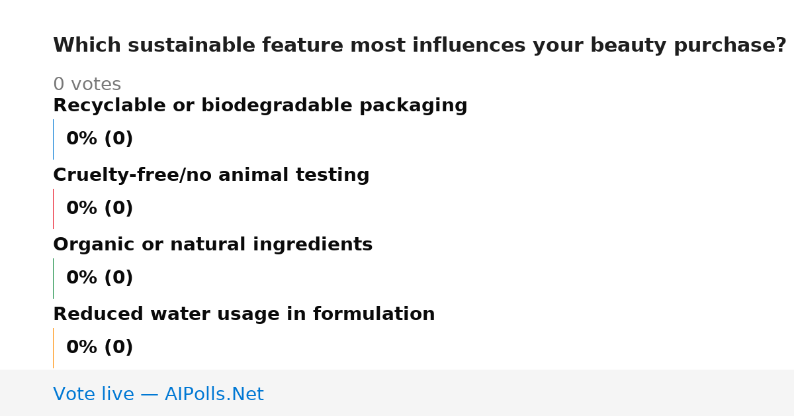Click the green bar for Organic ingredients

point(53,278)
